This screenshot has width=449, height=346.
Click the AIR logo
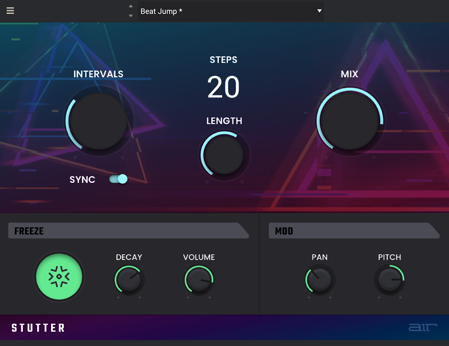(423, 327)
